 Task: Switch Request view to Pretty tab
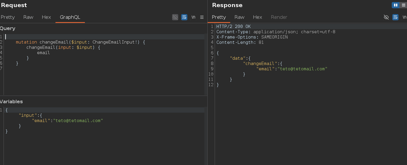pos(8,17)
